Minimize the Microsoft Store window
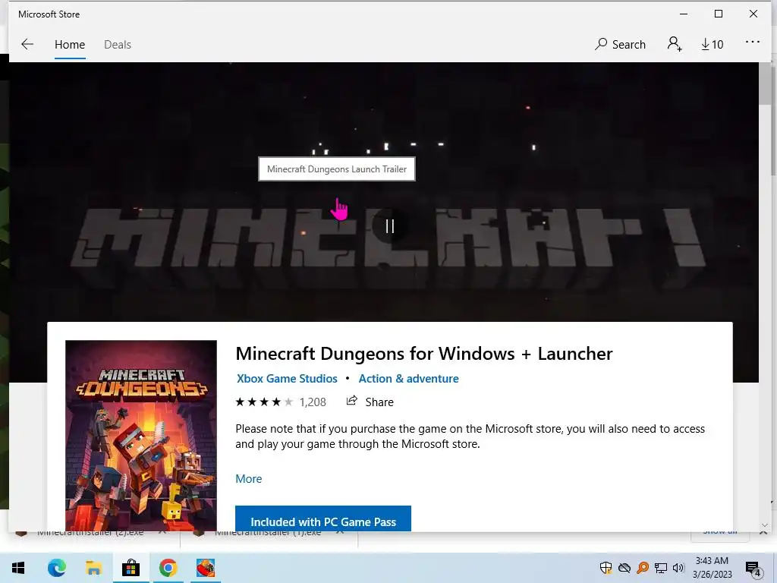The image size is (777, 583). (684, 14)
